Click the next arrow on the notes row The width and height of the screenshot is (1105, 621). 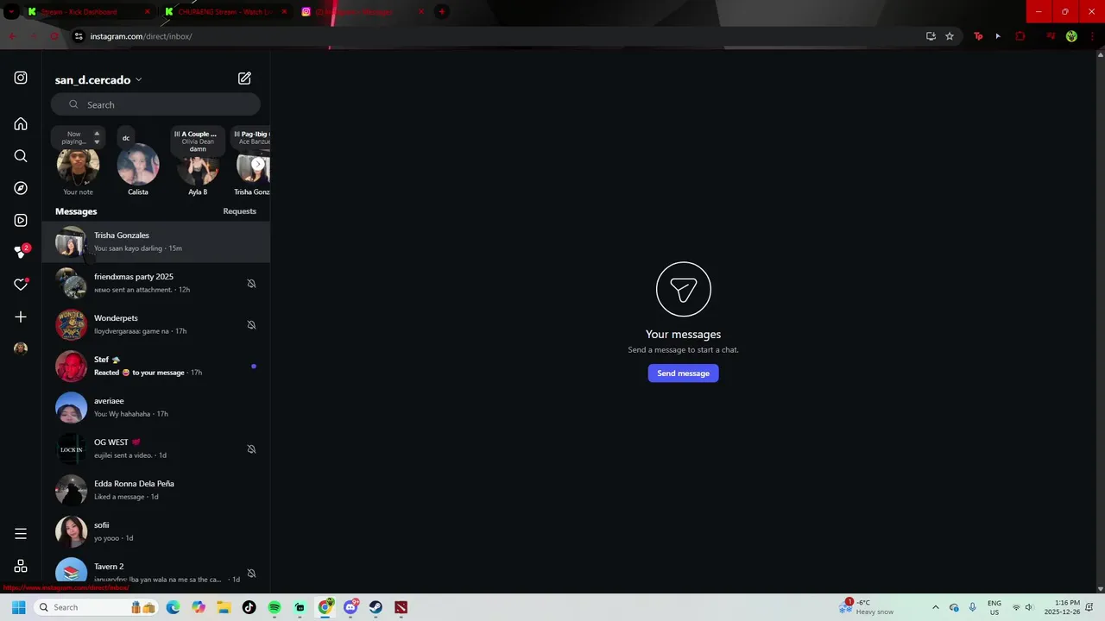pyautogui.click(x=257, y=164)
